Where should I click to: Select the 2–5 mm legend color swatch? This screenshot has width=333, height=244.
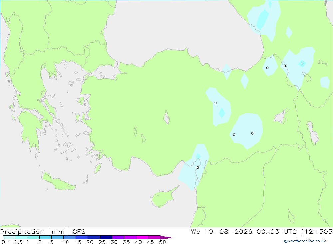tap(45, 237)
